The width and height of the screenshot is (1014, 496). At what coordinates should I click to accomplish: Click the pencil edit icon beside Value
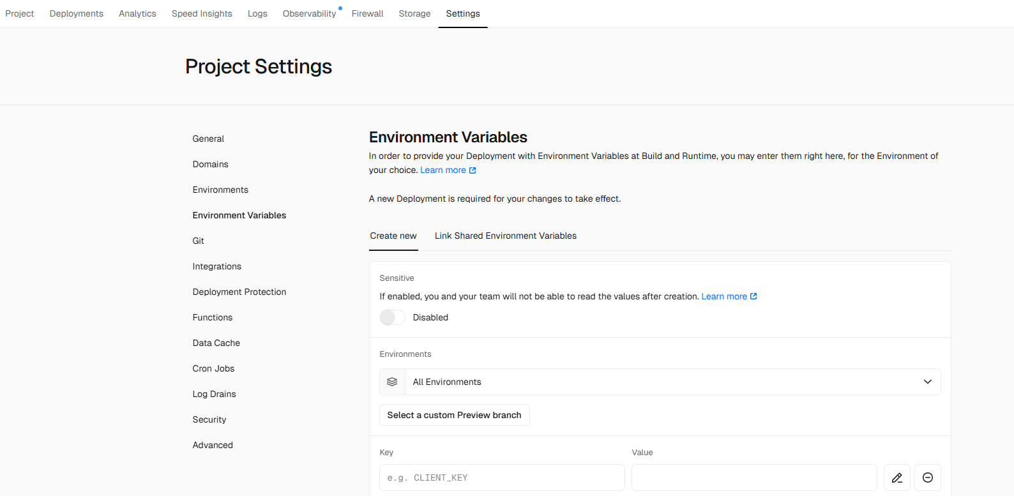[x=897, y=477]
